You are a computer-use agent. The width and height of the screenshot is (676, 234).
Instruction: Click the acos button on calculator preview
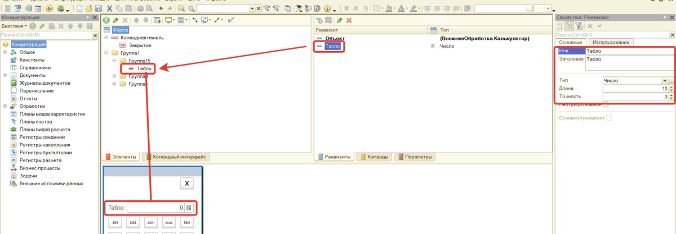(x=169, y=222)
